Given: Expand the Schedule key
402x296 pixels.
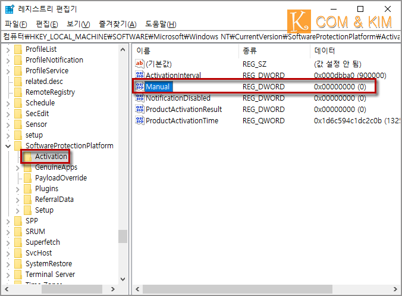Looking at the screenshot, I should coord(8,103).
